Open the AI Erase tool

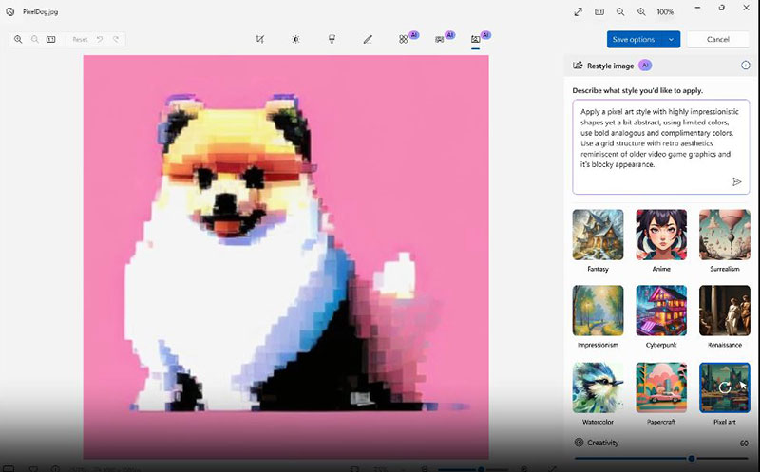click(x=403, y=39)
